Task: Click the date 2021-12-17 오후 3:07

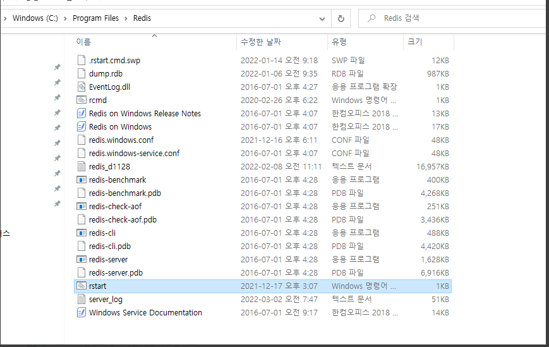Action: point(279,286)
